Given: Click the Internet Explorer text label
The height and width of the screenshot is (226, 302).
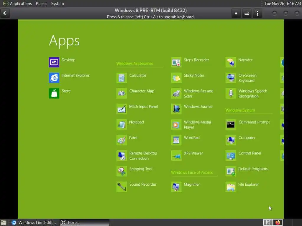Looking at the screenshot, I should [x=75, y=75].
